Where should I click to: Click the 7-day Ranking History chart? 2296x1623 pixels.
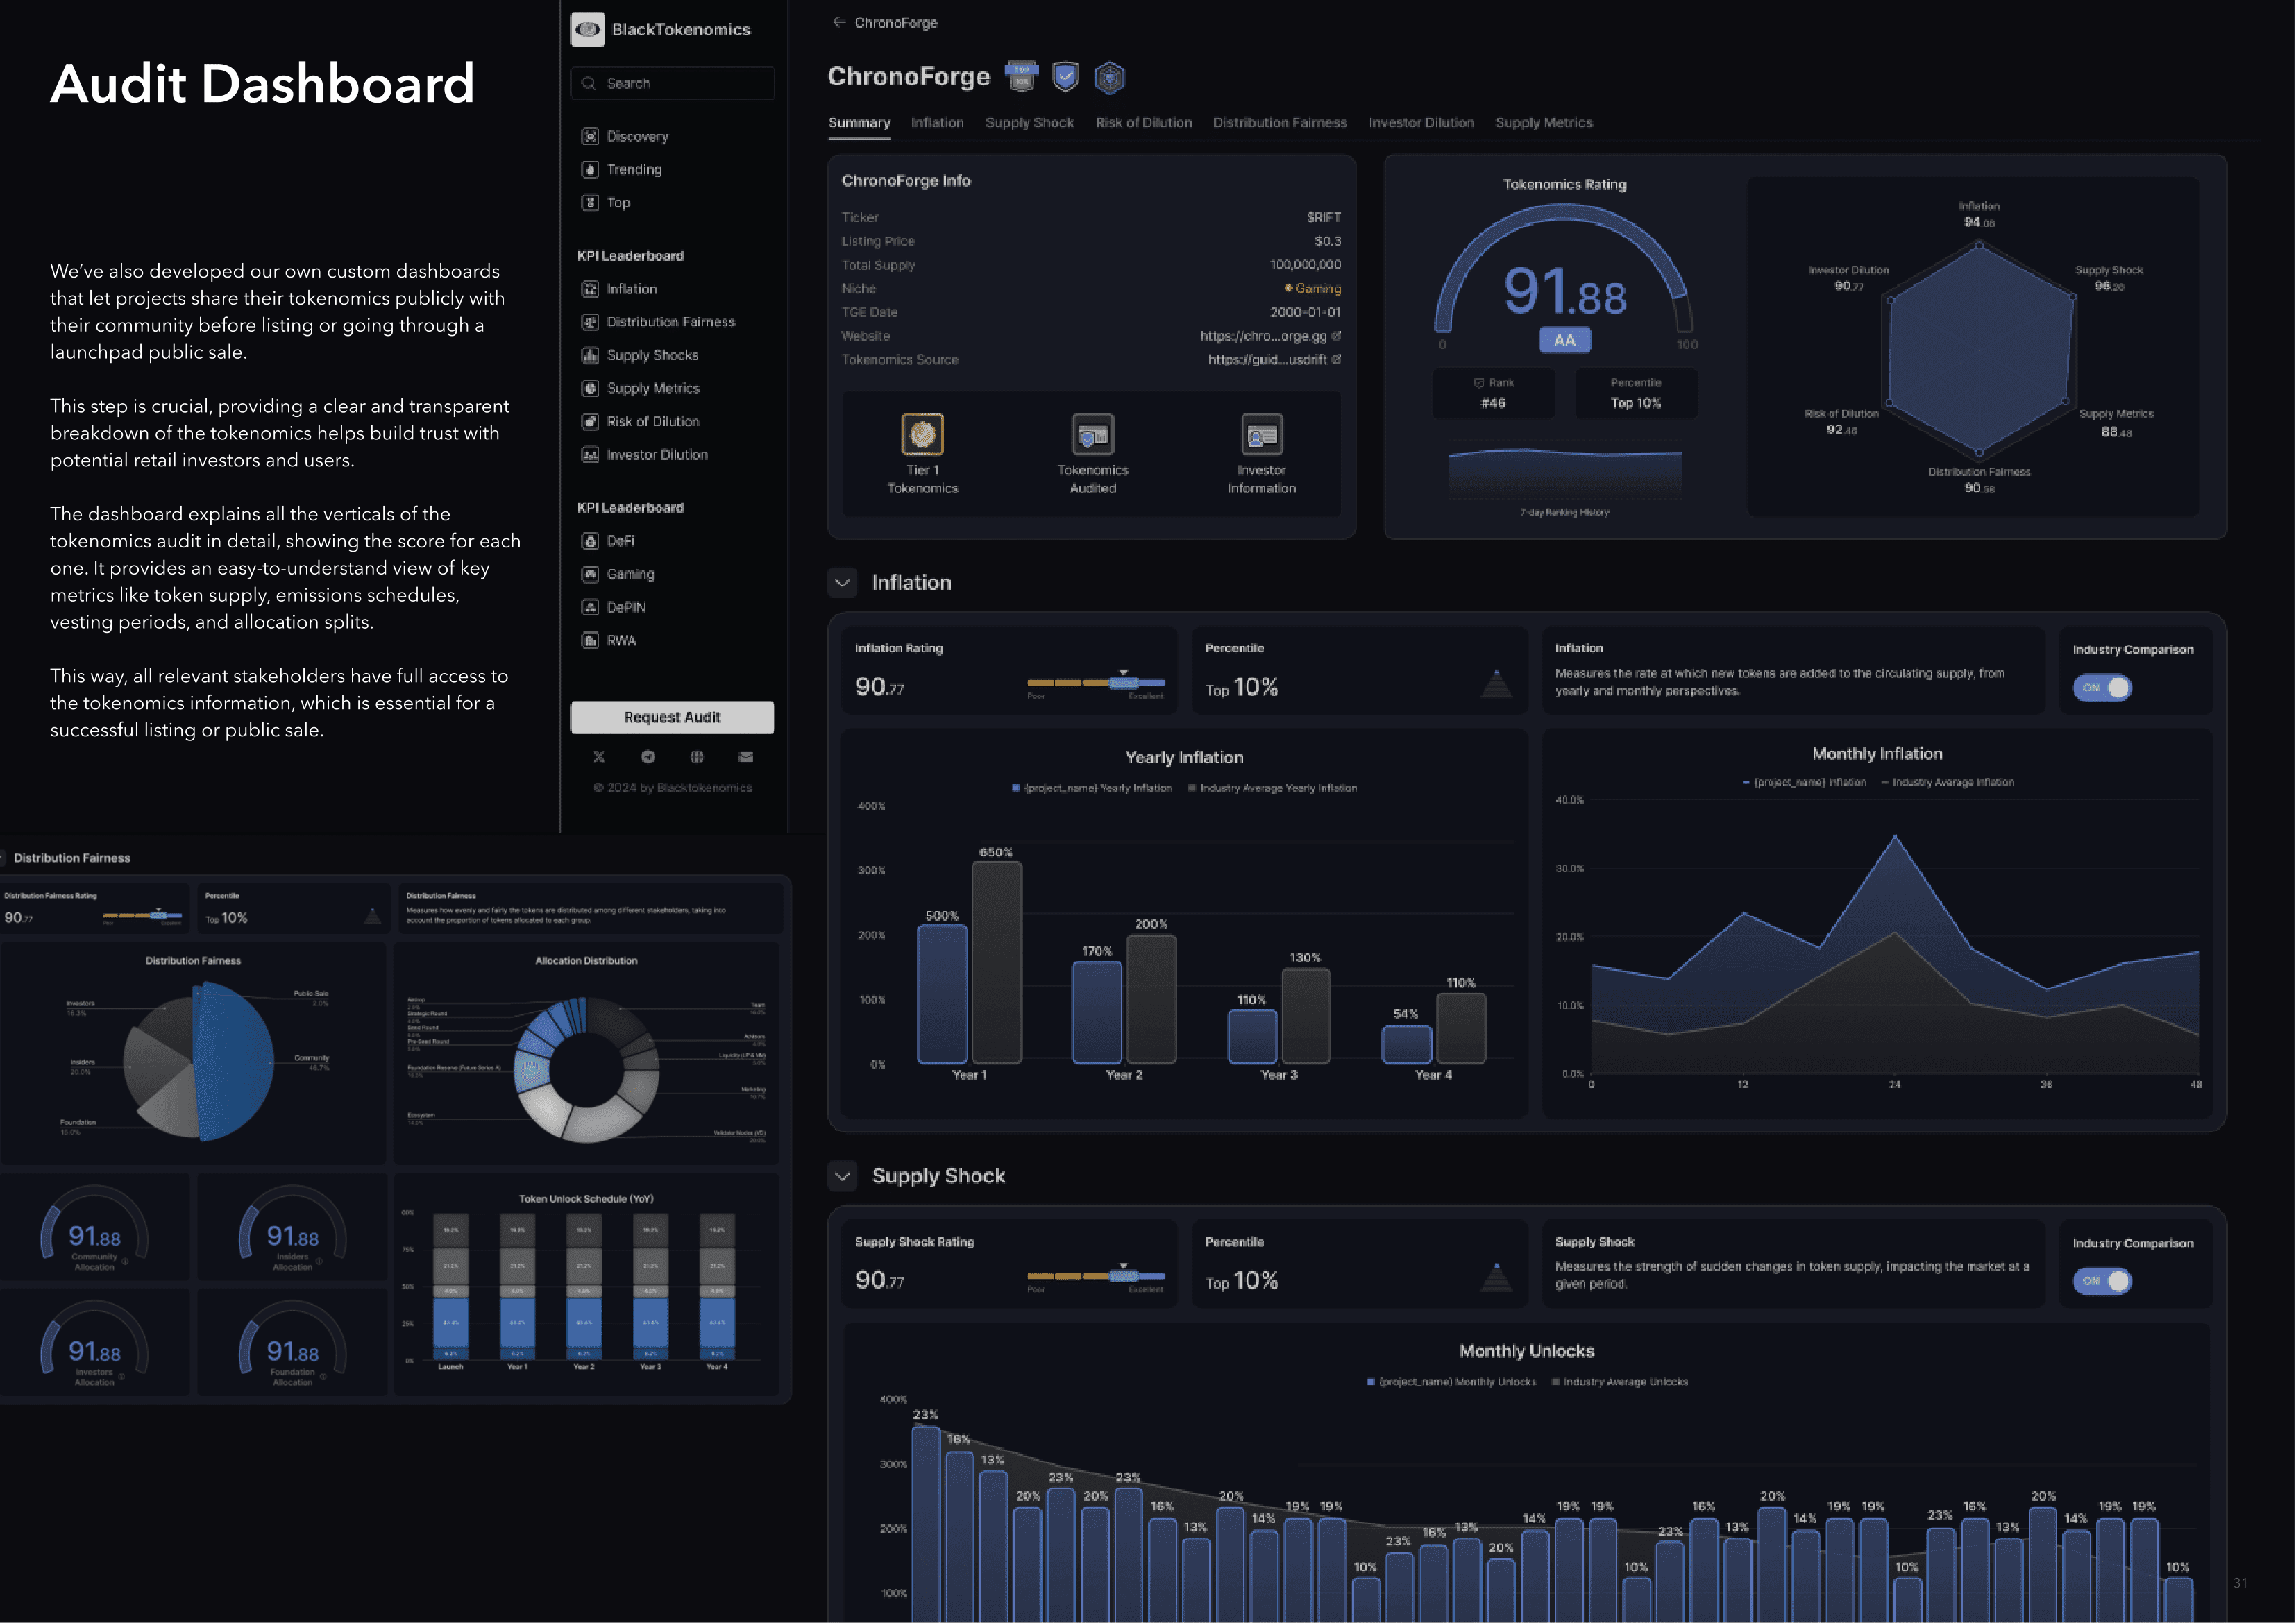tap(1565, 474)
